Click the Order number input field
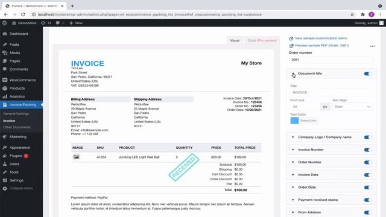Screen dimensions: 386x217 (x=331, y=60)
